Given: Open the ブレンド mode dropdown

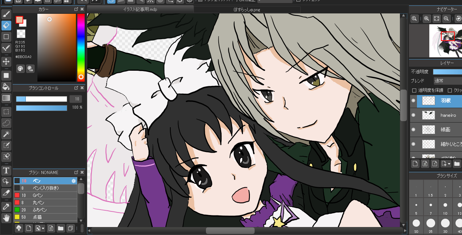Looking at the screenshot, I should pyautogui.click(x=447, y=81).
